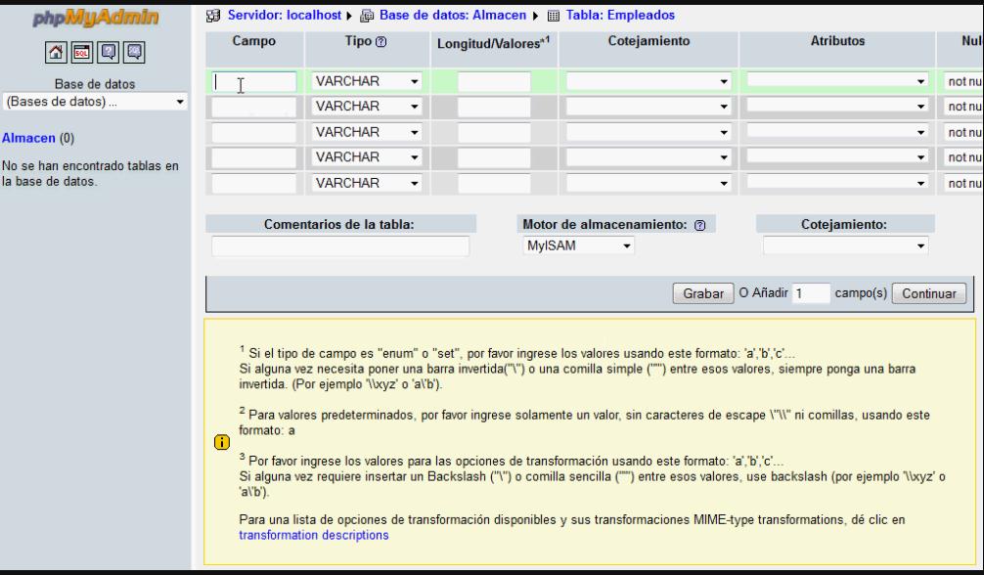
Task: Click the Grabar button
Action: 702,293
